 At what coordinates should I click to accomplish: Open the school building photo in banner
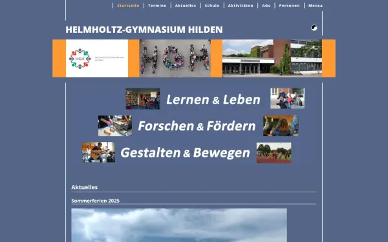(272, 58)
